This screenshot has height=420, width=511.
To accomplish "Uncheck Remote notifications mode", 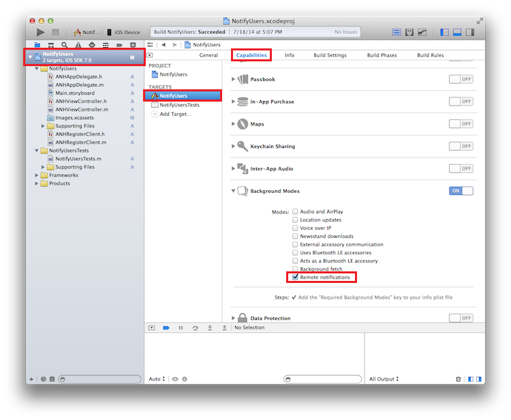I will pos(295,277).
